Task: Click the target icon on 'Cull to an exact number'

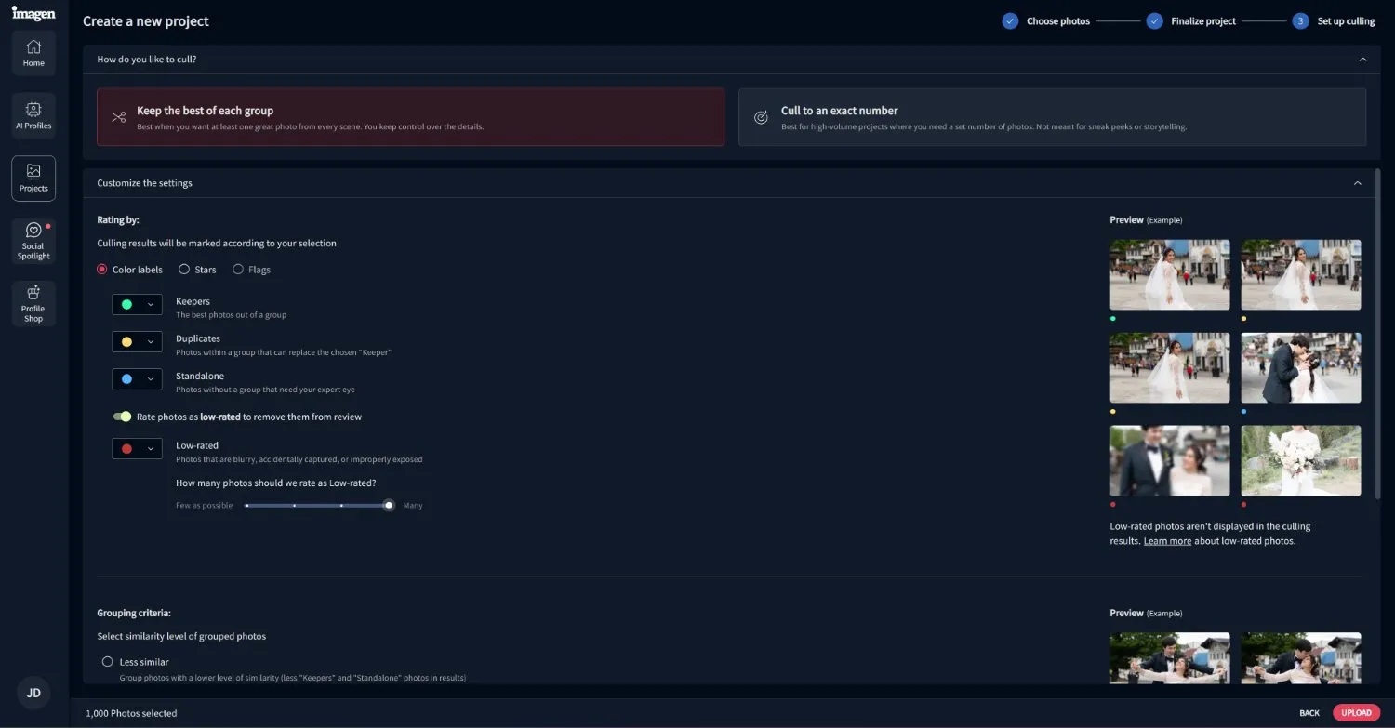Action: [x=761, y=117]
